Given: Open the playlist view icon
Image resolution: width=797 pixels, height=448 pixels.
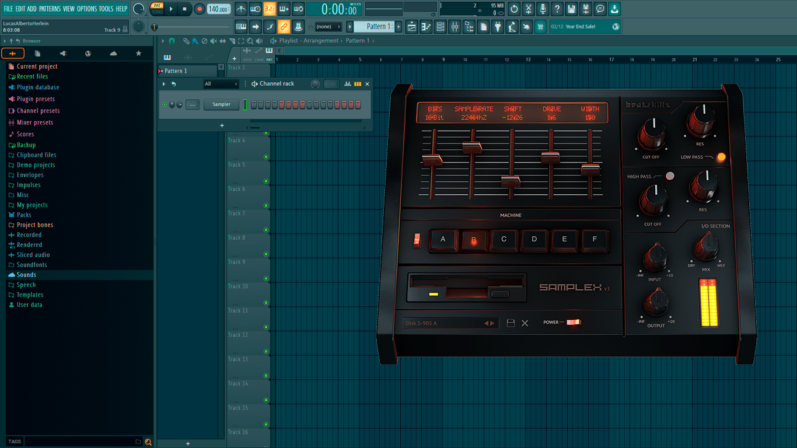Looking at the screenshot, I should (x=412, y=27).
